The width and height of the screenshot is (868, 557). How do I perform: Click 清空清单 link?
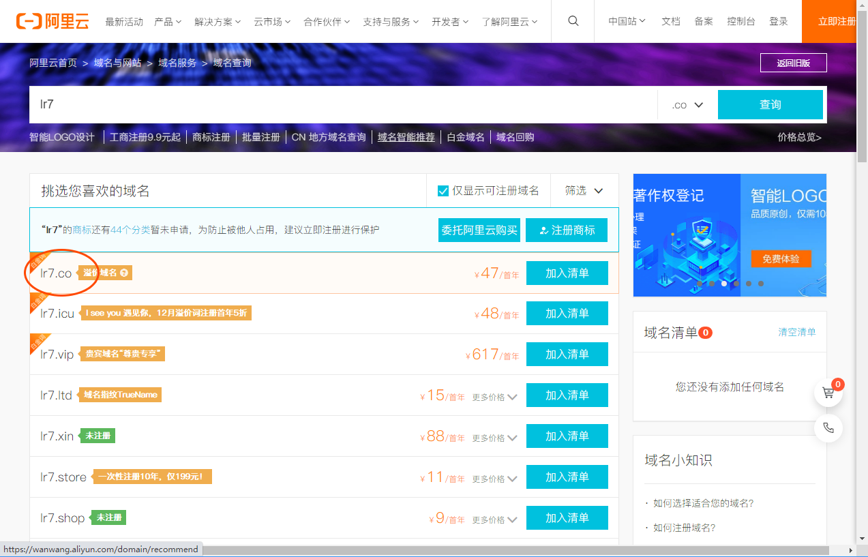point(797,332)
